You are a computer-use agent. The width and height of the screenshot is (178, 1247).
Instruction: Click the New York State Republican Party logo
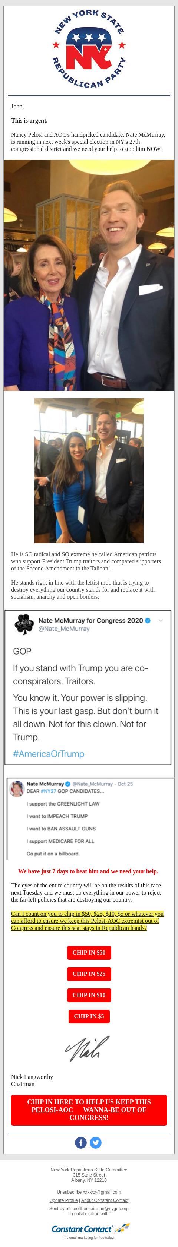click(x=89, y=48)
